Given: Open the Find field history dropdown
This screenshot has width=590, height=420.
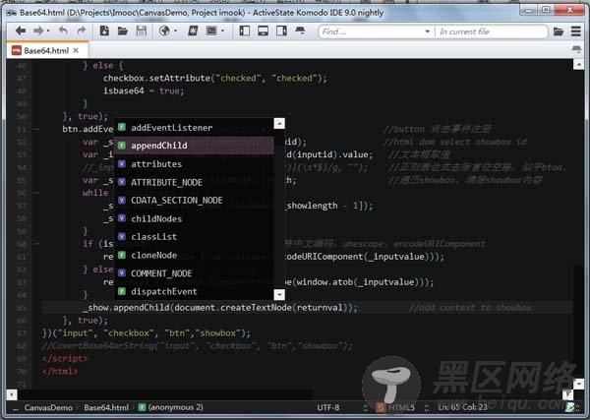Looking at the screenshot, I should click(427, 31).
